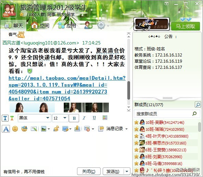The width and height of the screenshot is (203, 177).
Task: Click sender name 西风古道
Action: tap(11, 43)
